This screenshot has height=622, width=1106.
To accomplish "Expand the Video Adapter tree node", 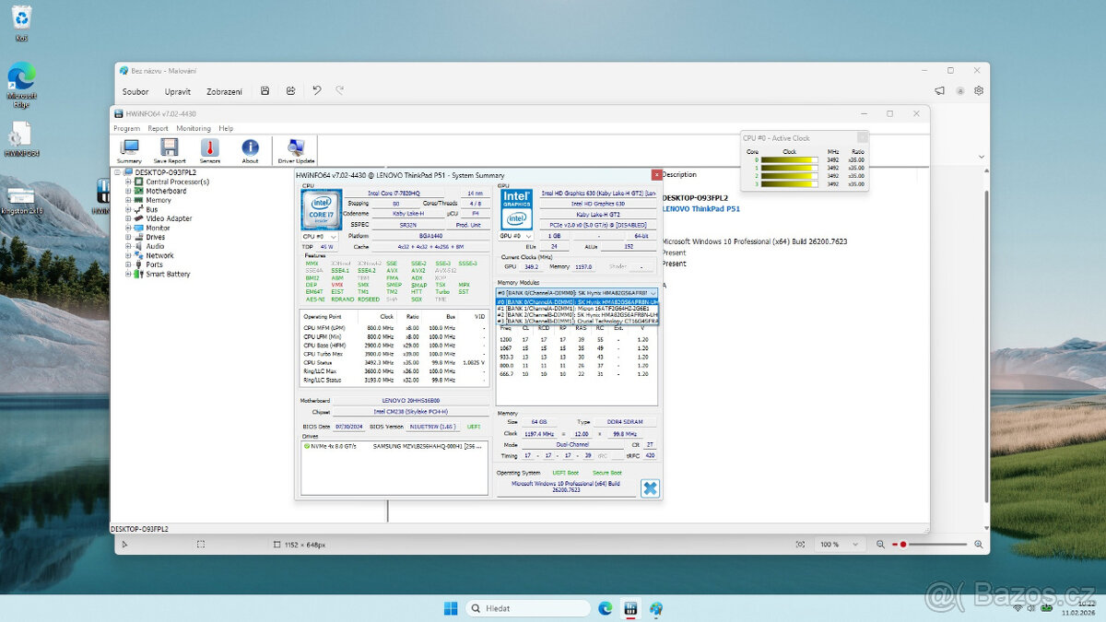I will 128,218.
